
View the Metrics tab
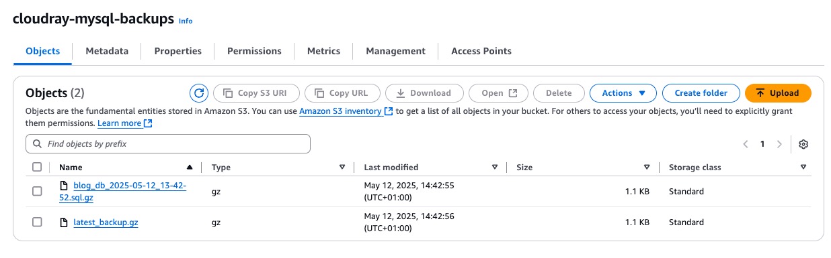(x=323, y=51)
